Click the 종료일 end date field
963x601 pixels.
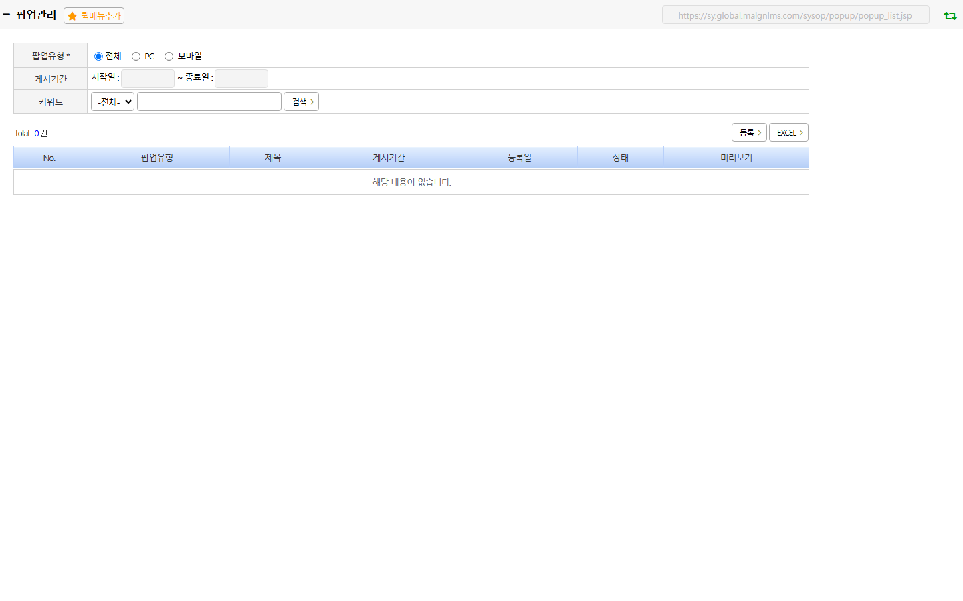(241, 79)
